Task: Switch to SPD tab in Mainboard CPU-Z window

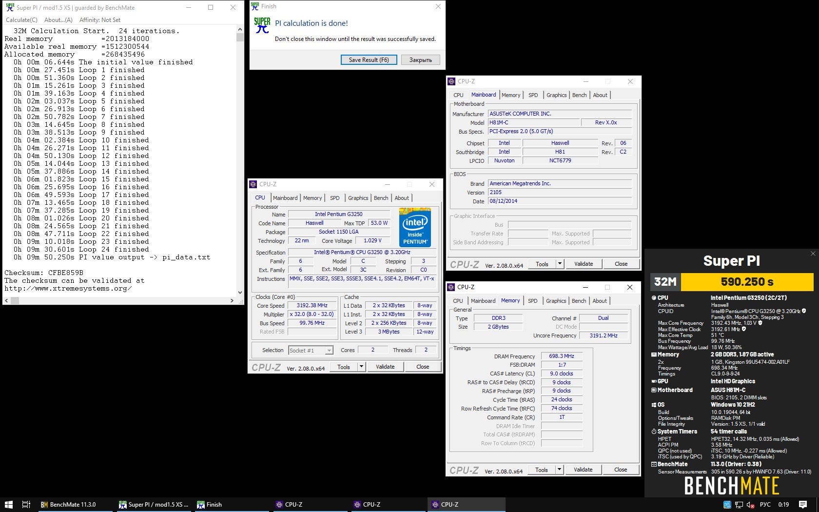Action: (x=533, y=95)
